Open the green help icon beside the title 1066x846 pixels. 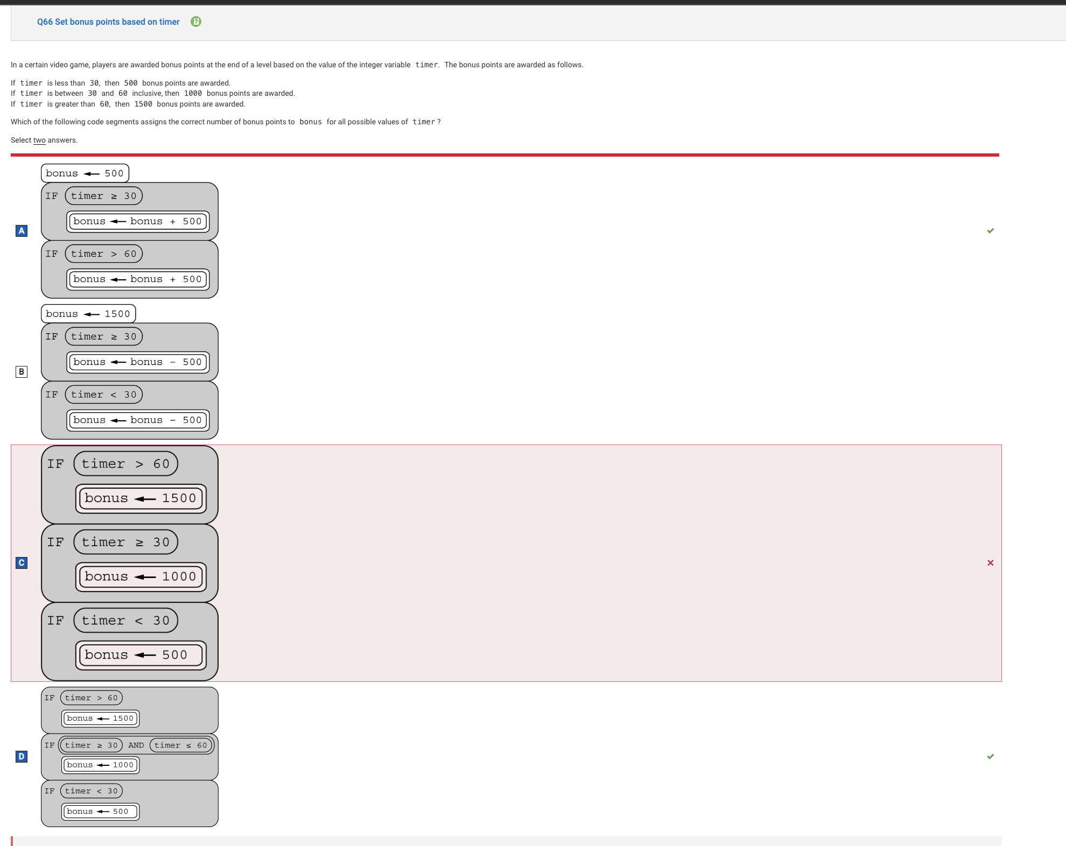(196, 22)
